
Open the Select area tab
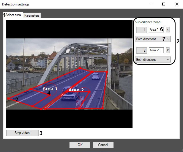(13, 15)
